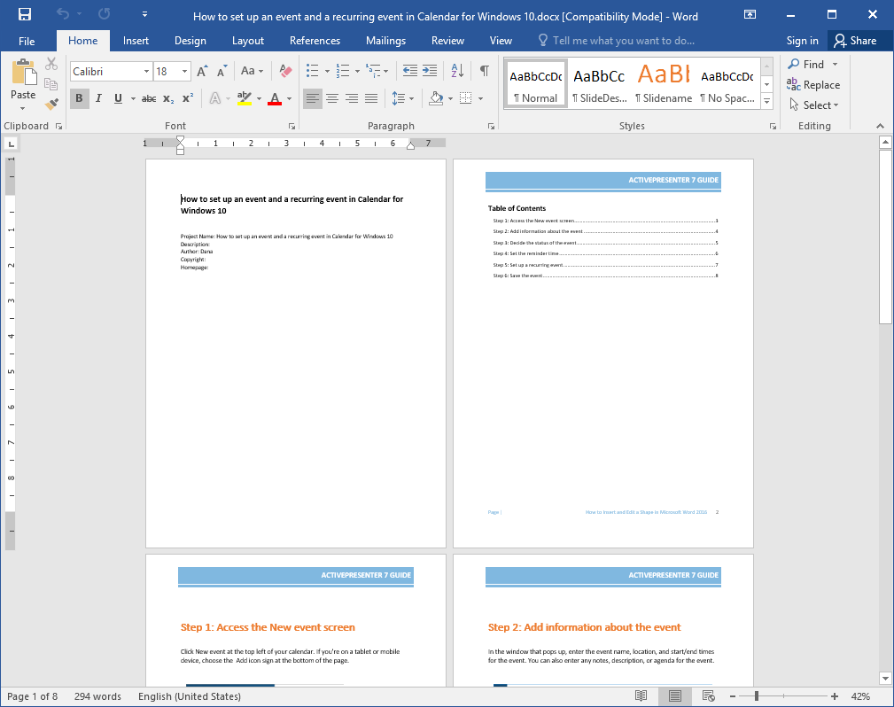Open the File menu
This screenshot has width=894, height=707.
pyautogui.click(x=27, y=41)
